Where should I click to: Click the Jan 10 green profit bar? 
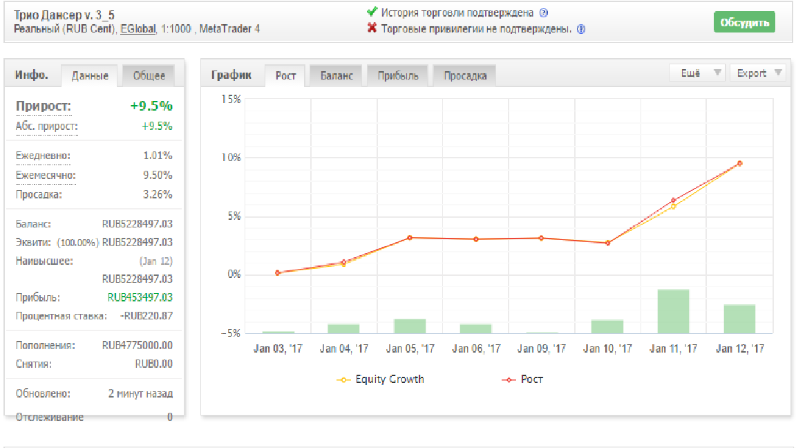point(607,326)
